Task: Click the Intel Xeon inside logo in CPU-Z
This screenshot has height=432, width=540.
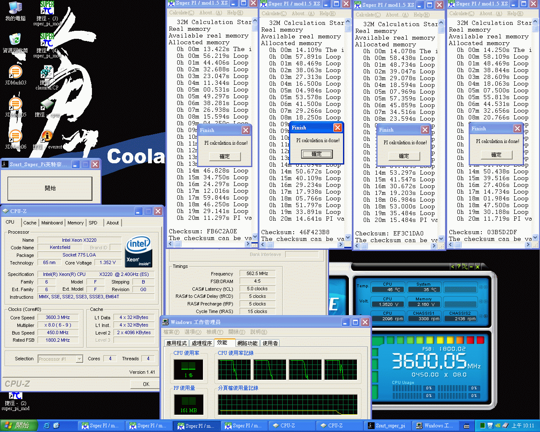Action: [x=139, y=251]
